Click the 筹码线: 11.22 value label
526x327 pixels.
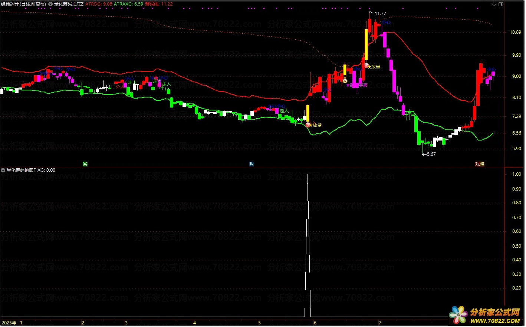pos(159,4)
